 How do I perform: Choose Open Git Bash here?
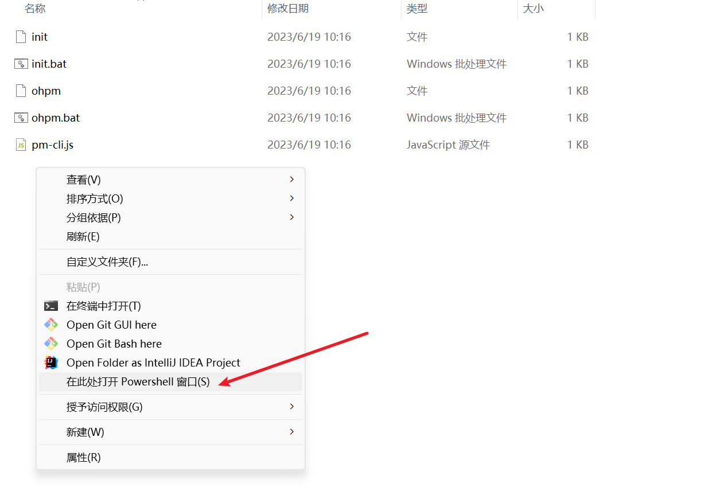[x=170, y=344]
